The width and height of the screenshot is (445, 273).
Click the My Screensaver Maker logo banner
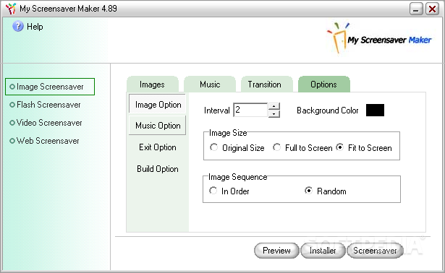coord(379,38)
